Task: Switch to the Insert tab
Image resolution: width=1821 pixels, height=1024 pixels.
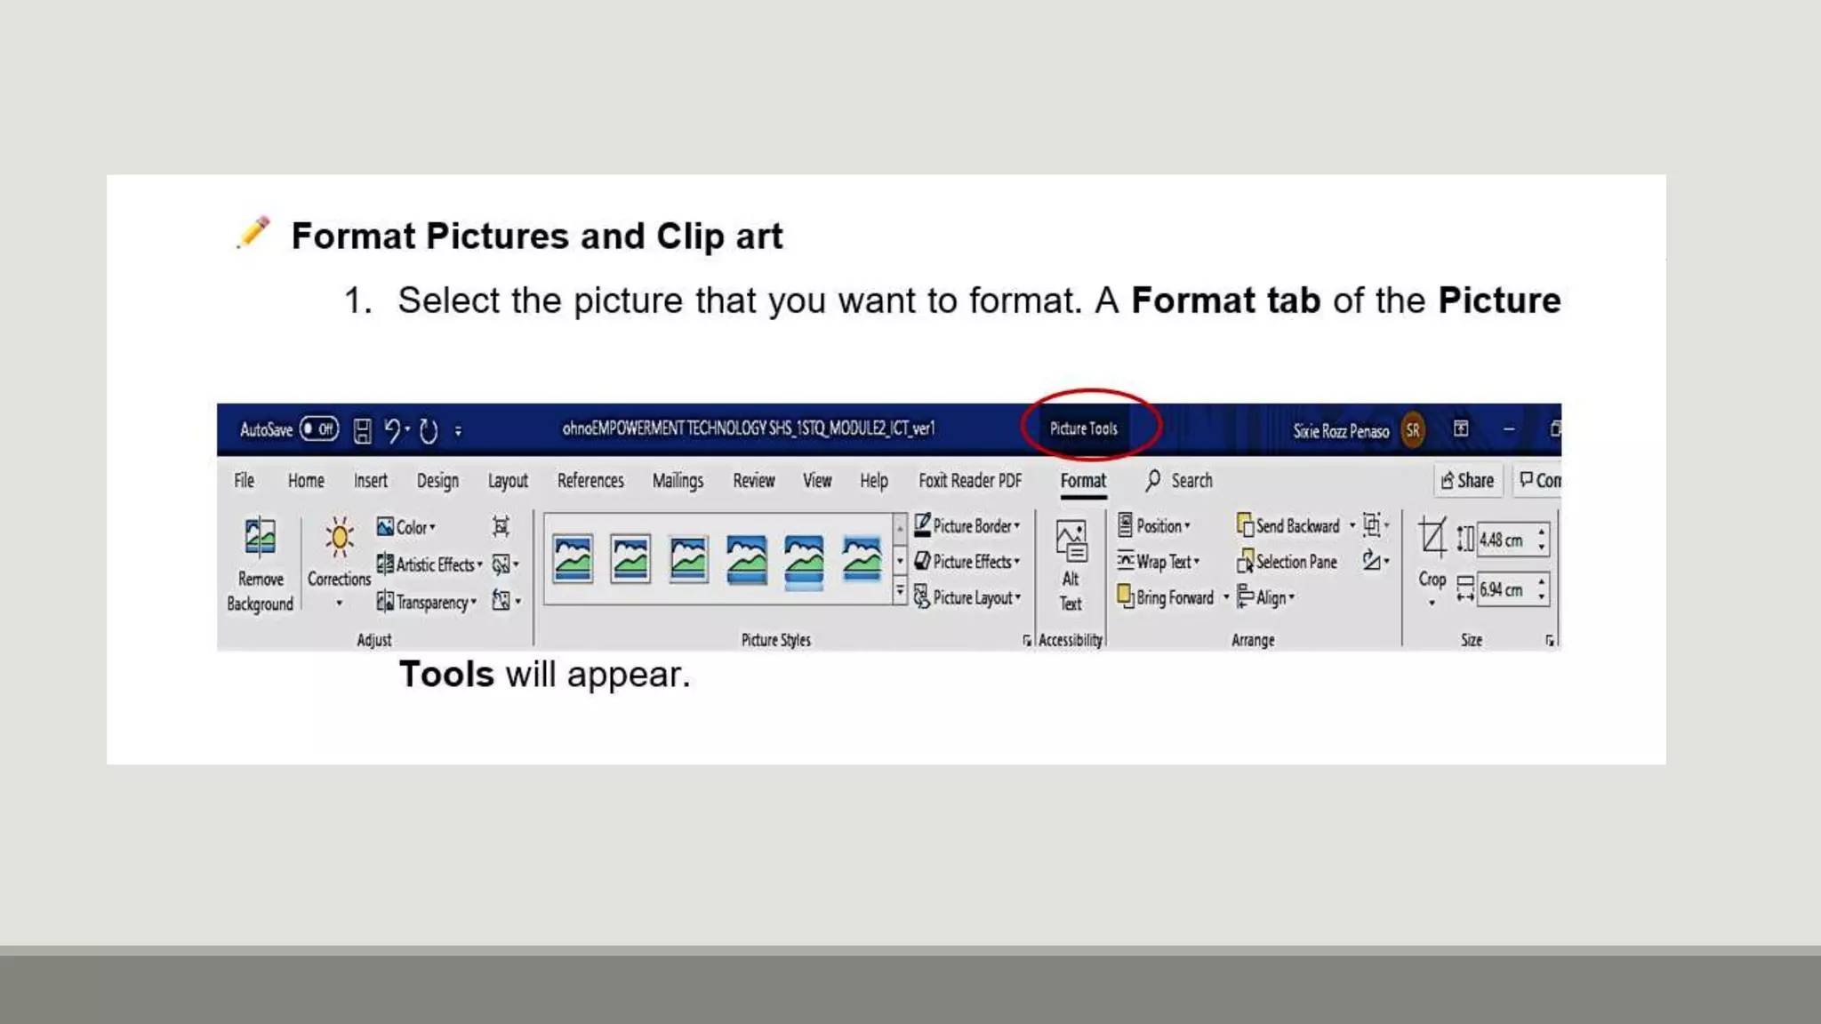Action: click(370, 481)
